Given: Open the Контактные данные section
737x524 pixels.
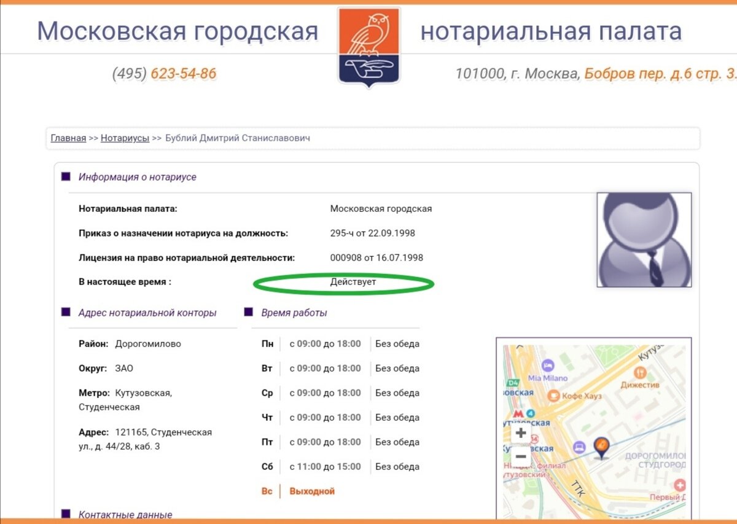Looking at the screenshot, I should [x=125, y=515].
